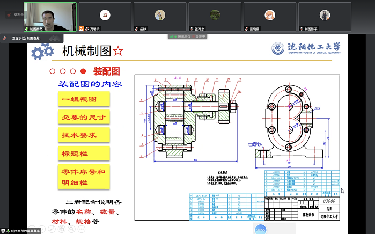Image resolution: width=375 pixels, height=234 pixels.
Task: Click the red star next to 机械制图
Action: tap(118, 51)
